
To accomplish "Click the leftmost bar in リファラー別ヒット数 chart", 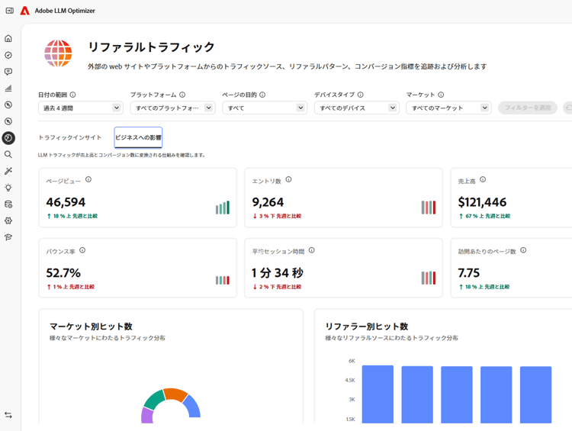I will pos(378,394).
